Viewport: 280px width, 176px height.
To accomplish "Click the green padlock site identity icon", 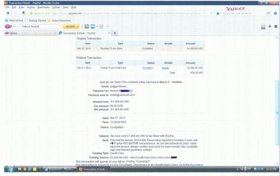I will point(32,13).
